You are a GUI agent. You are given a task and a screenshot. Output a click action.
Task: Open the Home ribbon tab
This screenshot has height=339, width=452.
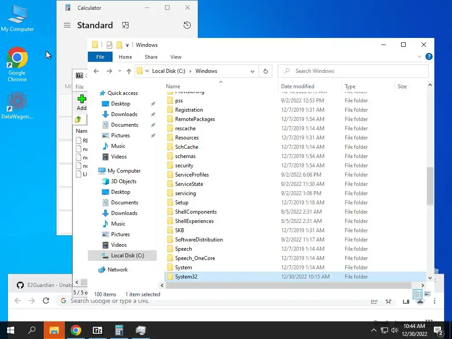pyautogui.click(x=125, y=57)
